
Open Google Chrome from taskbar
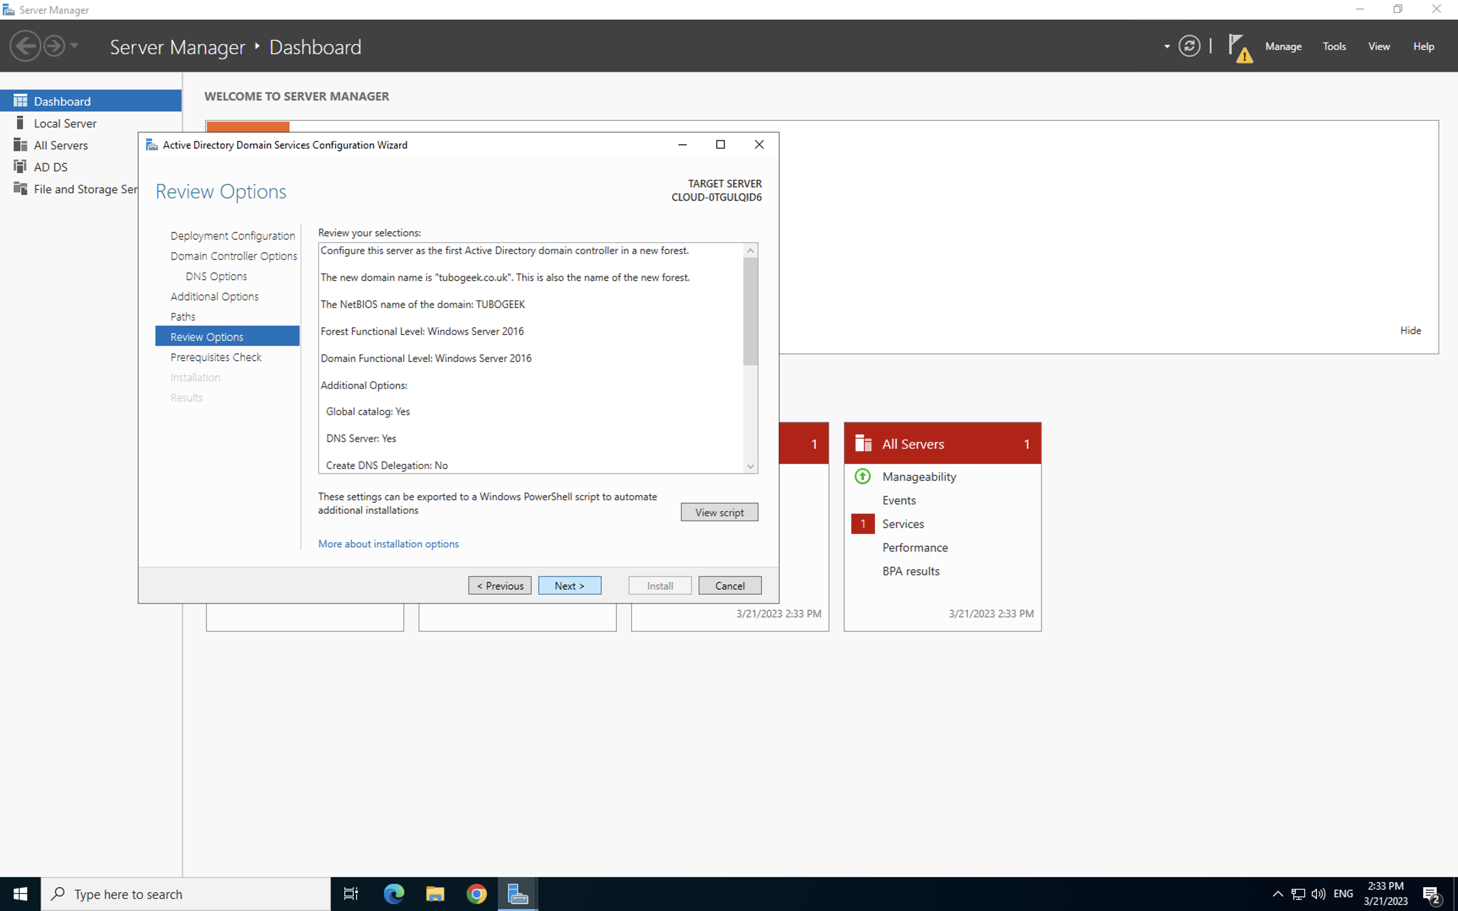(476, 894)
